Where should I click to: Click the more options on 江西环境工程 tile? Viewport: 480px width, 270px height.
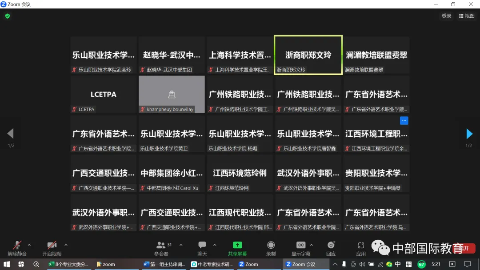click(x=404, y=120)
